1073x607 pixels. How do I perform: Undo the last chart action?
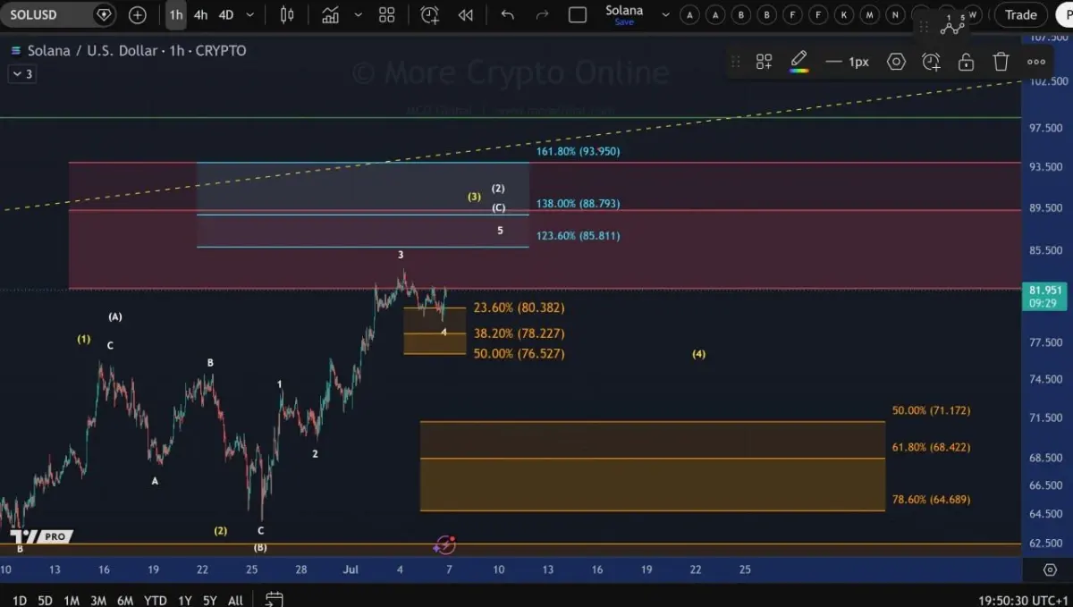(508, 14)
